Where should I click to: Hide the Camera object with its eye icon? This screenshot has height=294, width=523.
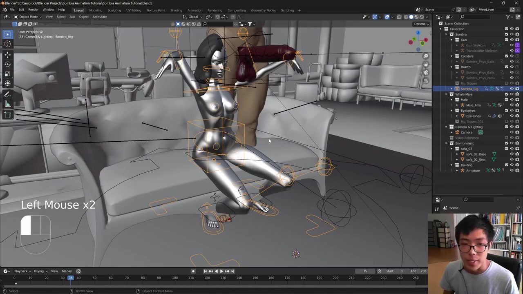(x=512, y=132)
